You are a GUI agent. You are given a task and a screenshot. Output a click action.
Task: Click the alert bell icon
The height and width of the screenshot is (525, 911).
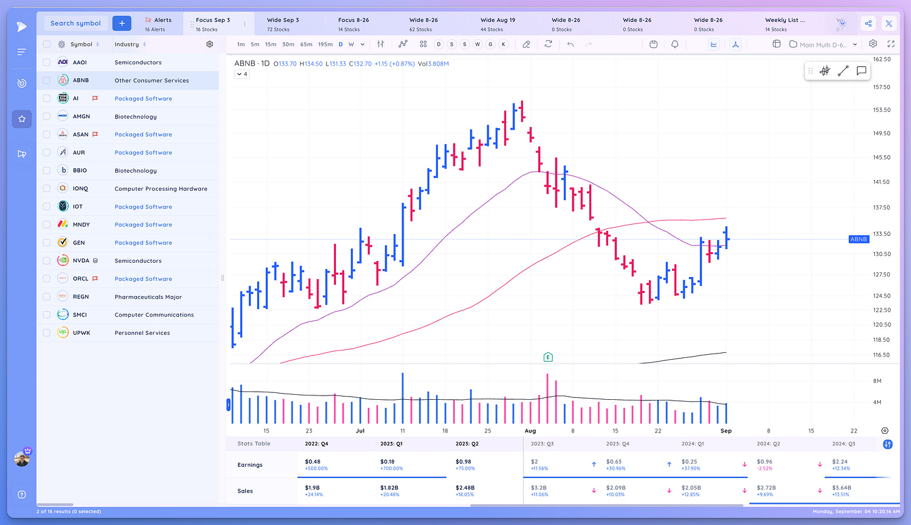675,44
